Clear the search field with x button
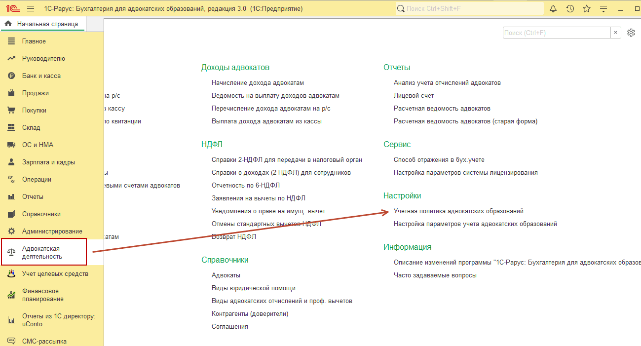The image size is (641, 346). [x=615, y=33]
